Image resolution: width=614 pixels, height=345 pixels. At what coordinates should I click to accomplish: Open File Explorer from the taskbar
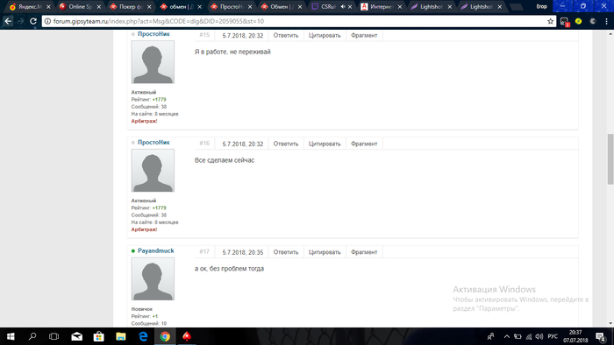(121, 336)
